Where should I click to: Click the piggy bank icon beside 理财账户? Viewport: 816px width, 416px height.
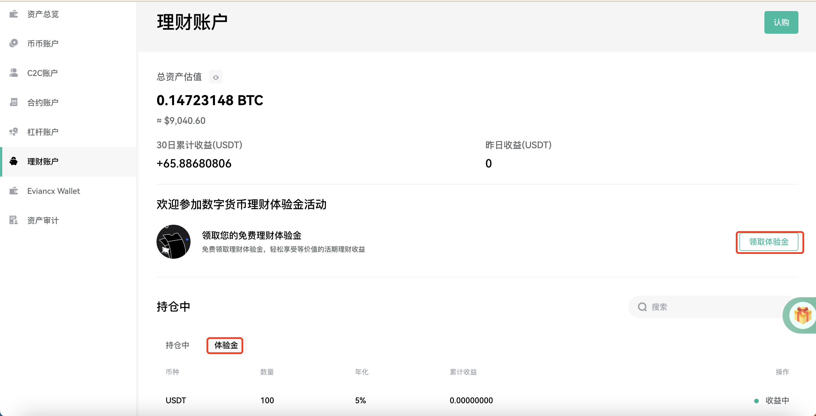pos(14,161)
